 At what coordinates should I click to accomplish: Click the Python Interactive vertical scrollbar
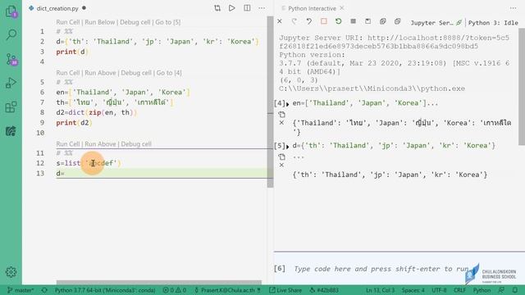(x=522, y=87)
